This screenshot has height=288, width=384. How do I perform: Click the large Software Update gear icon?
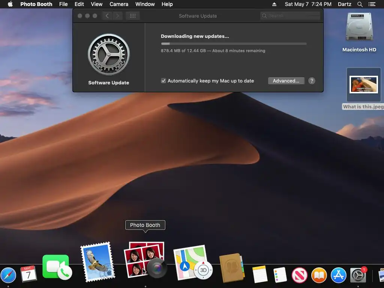click(x=109, y=54)
